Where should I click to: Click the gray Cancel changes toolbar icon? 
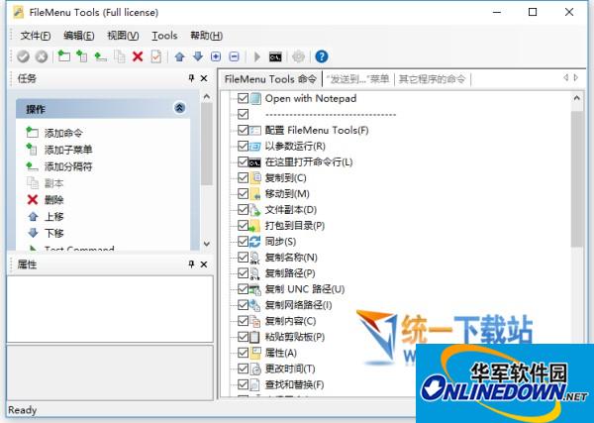[x=42, y=56]
